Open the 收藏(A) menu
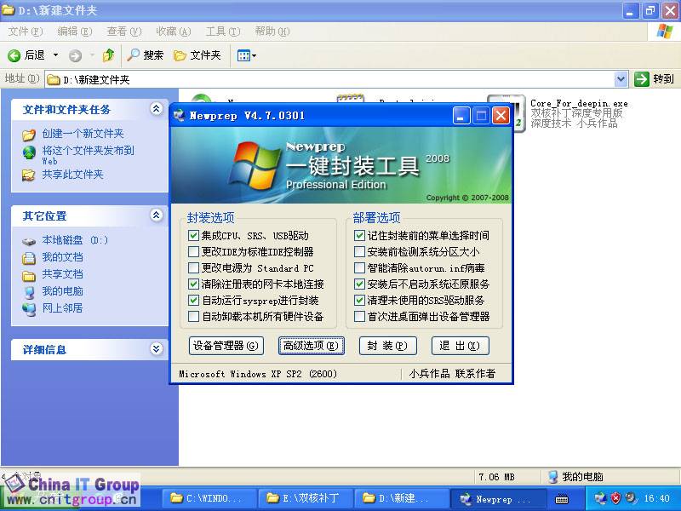Viewport: 681px width, 511px height. [174, 32]
